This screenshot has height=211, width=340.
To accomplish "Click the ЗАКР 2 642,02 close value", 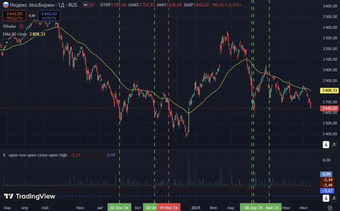I will point(196,5).
